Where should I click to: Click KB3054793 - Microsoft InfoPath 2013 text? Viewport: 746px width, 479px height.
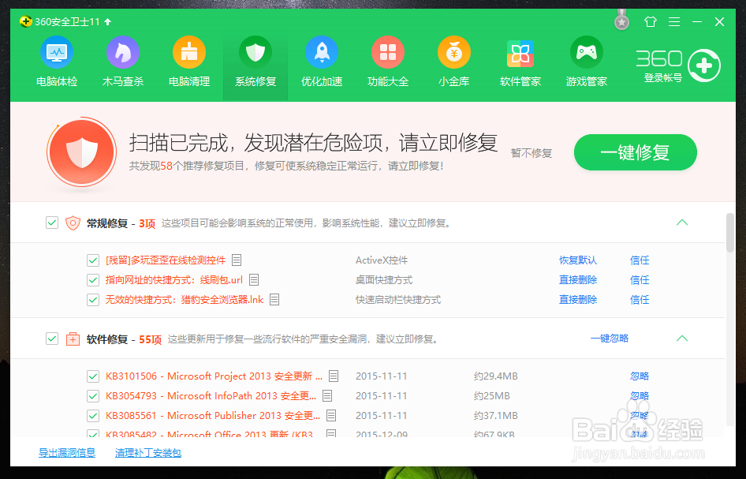211,395
